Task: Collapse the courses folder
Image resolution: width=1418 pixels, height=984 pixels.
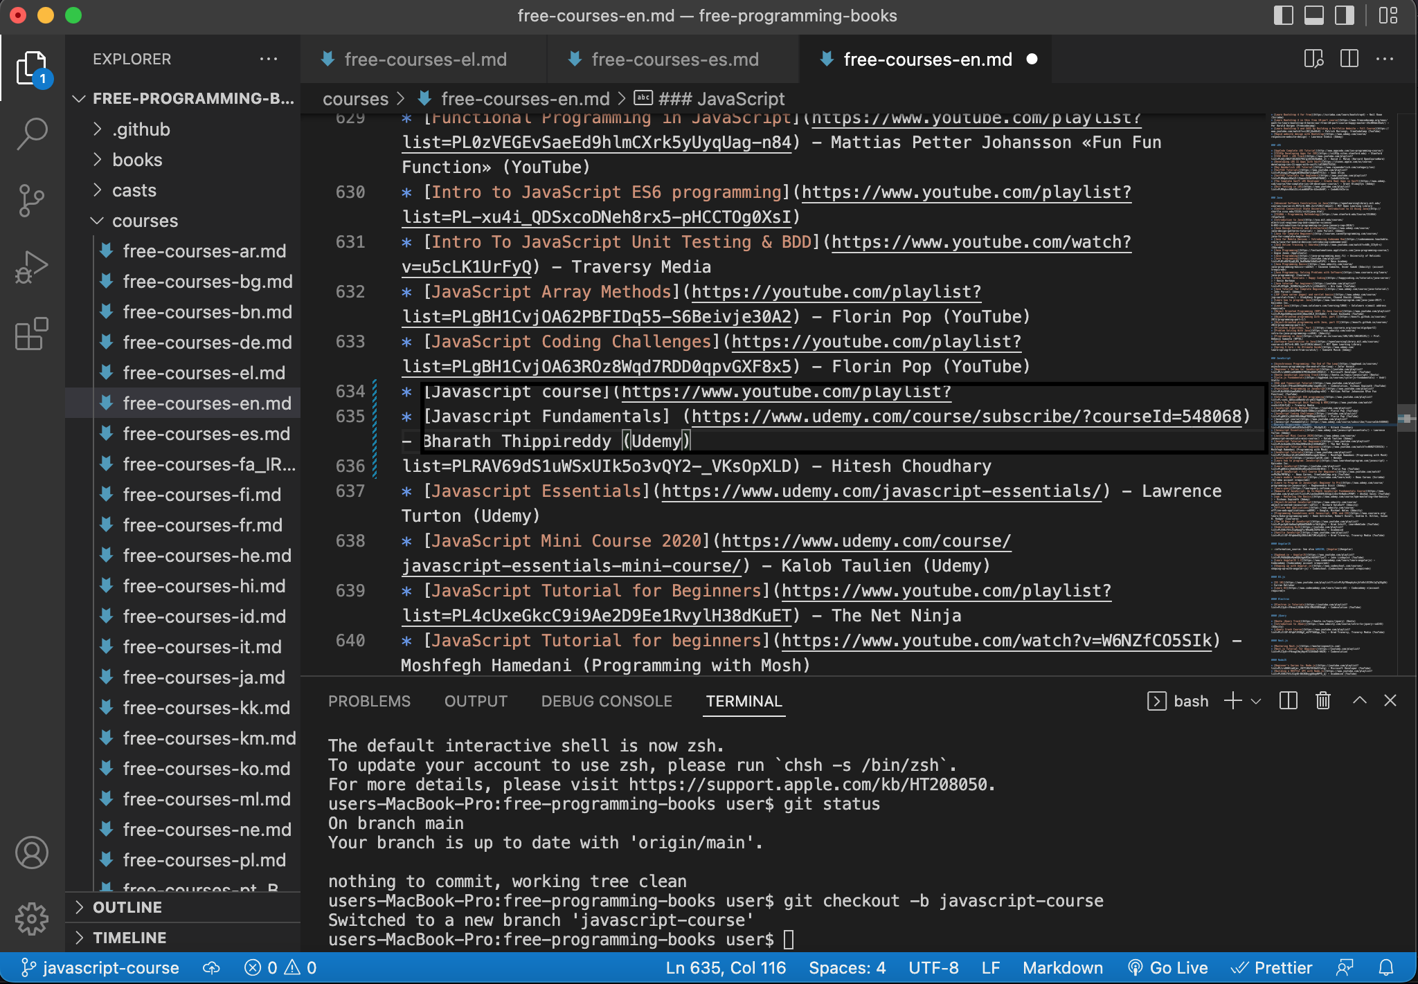Action: tap(183, 221)
